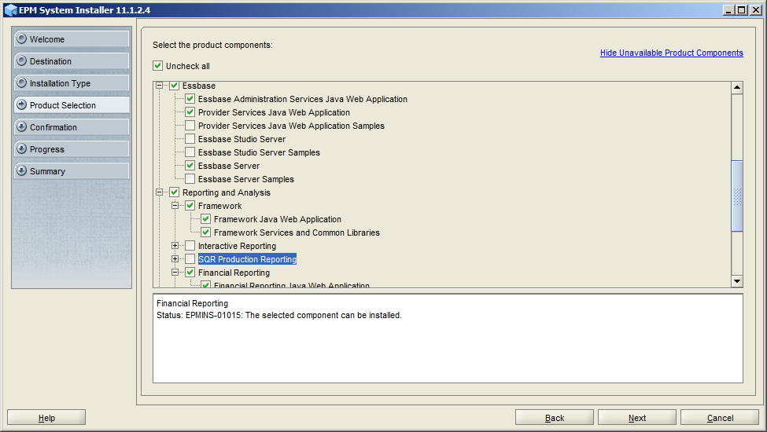Viewport: 767px width, 432px height.
Task: Click the Progress step icon
Action: tap(21, 148)
